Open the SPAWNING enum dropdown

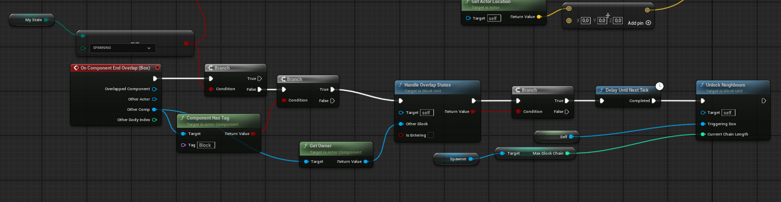(x=123, y=48)
